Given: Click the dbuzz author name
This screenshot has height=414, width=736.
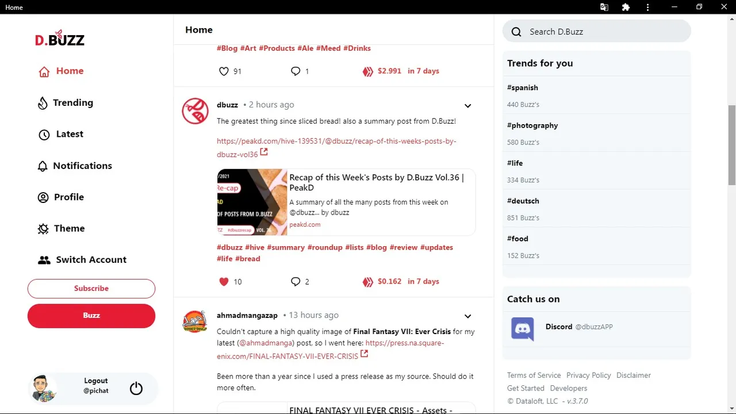Looking at the screenshot, I should pos(228,105).
